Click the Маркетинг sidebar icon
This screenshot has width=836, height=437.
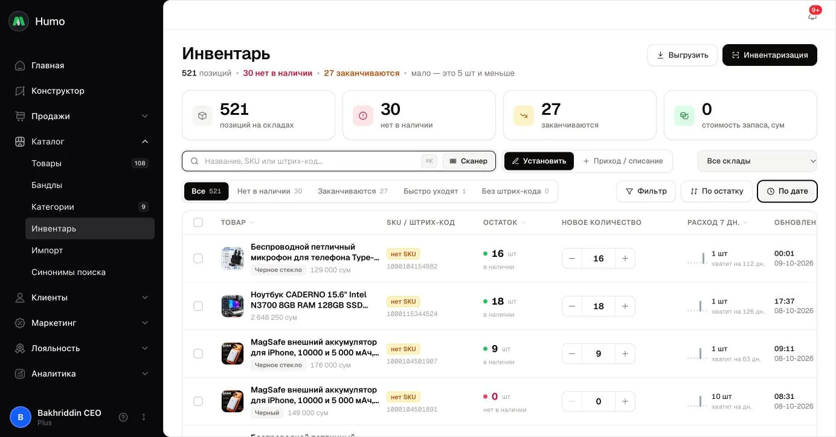[20, 323]
